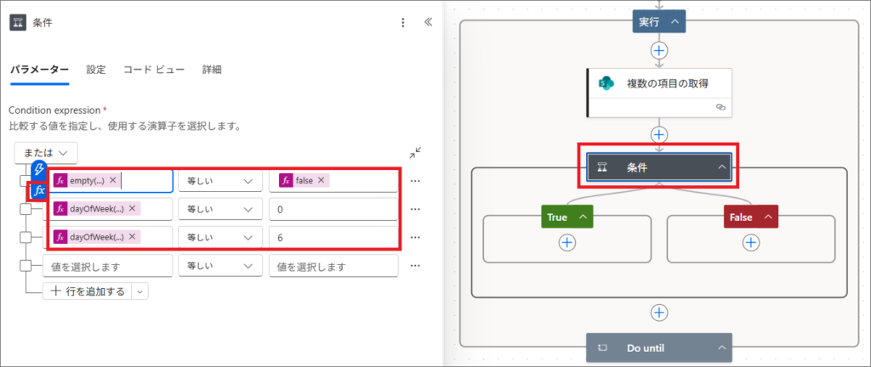Collapse the Do until action chevron
The width and height of the screenshot is (871, 367).
tap(720, 347)
